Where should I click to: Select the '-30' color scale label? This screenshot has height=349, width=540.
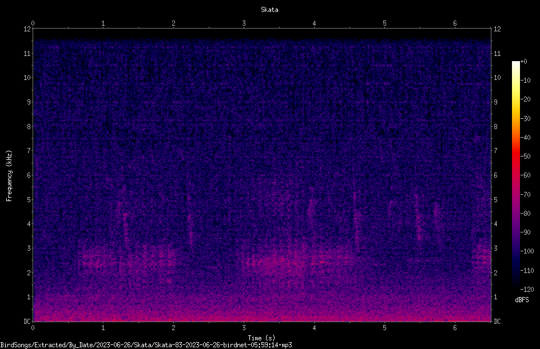(x=525, y=119)
